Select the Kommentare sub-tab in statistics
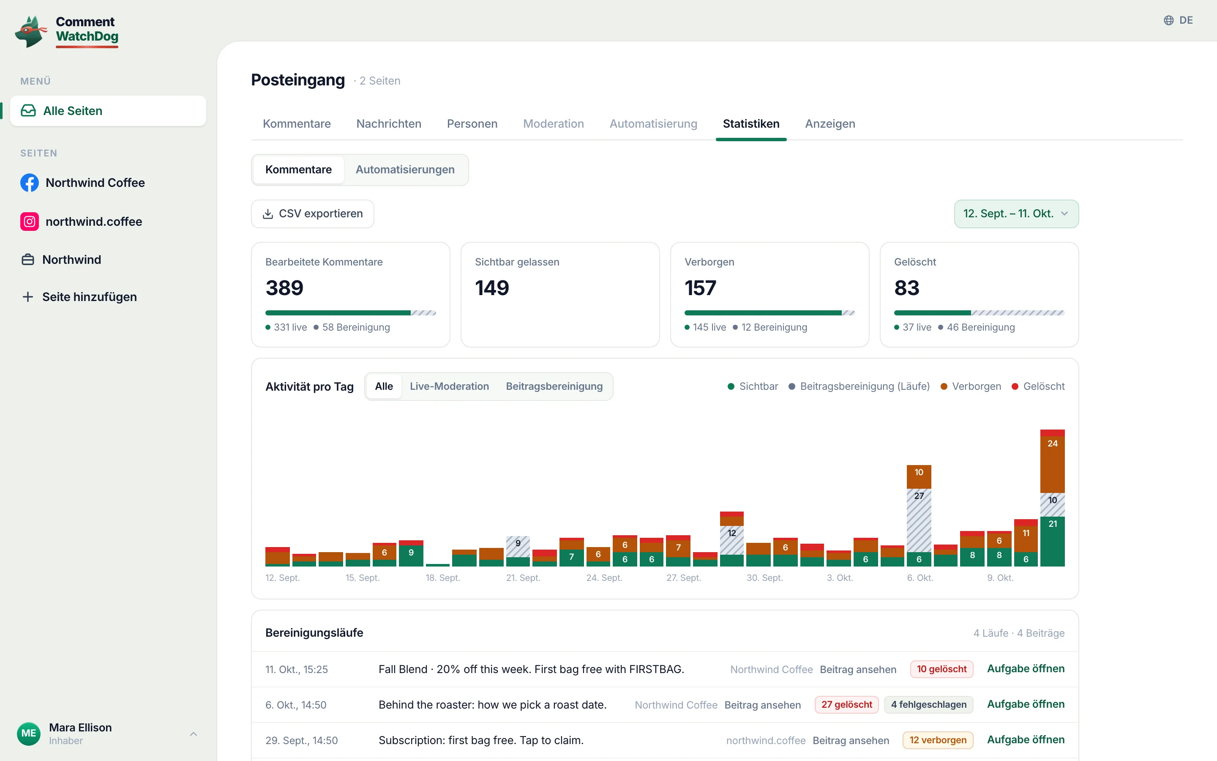Image resolution: width=1217 pixels, height=761 pixels. pyautogui.click(x=298, y=170)
